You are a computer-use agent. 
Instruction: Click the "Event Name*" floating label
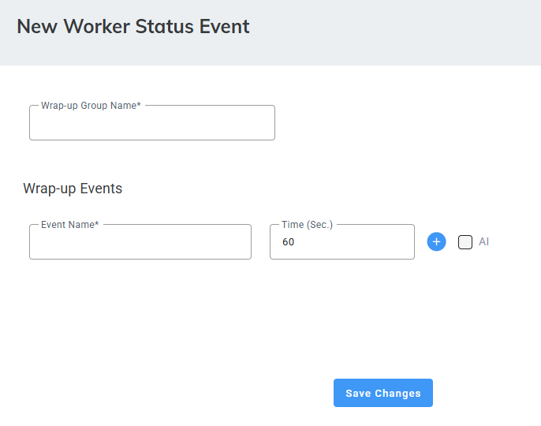pyautogui.click(x=70, y=225)
